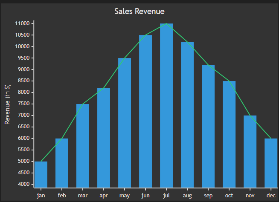Click the 'Sales Revenue' chart title
The height and width of the screenshot is (202, 279).
pos(139,12)
